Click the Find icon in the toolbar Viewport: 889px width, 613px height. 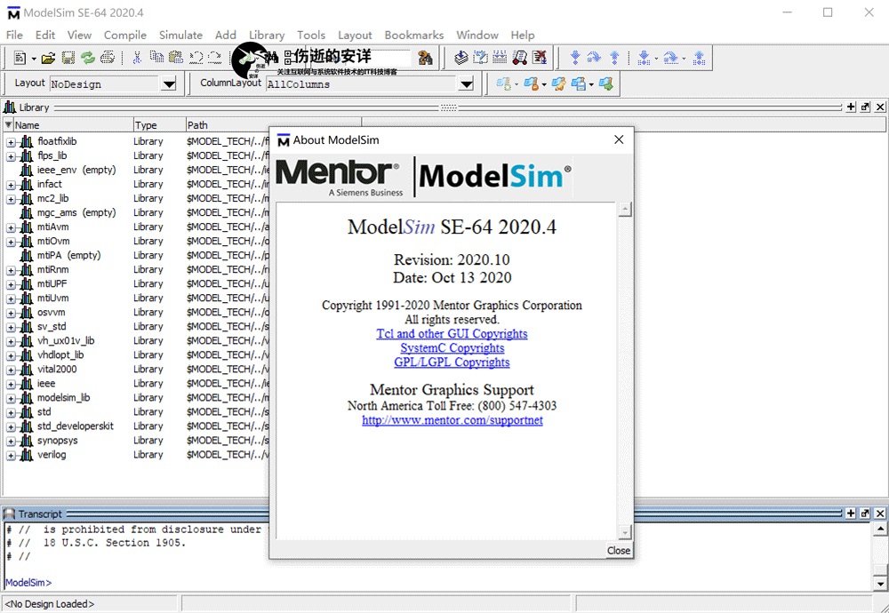[425, 58]
